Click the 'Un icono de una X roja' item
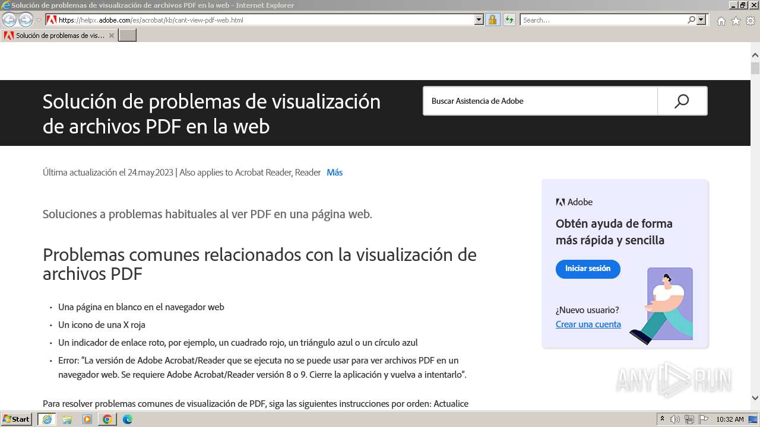The width and height of the screenshot is (760, 427). [x=102, y=325]
